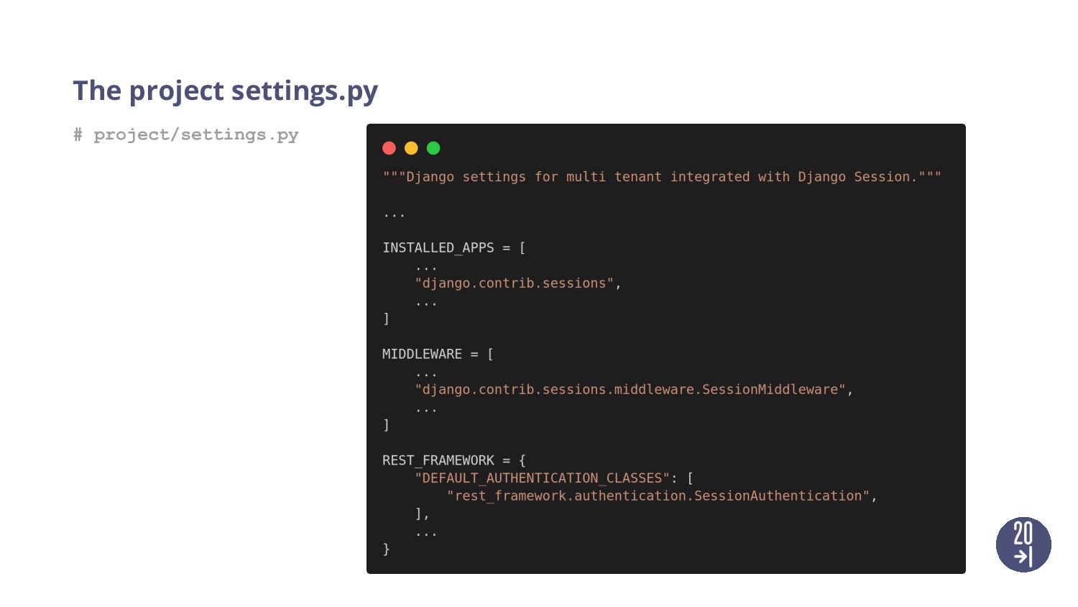The width and height of the screenshot is (1078, 607).
Task: Click the REST_FRAMEWORK variable name
Action: point(438,460)
